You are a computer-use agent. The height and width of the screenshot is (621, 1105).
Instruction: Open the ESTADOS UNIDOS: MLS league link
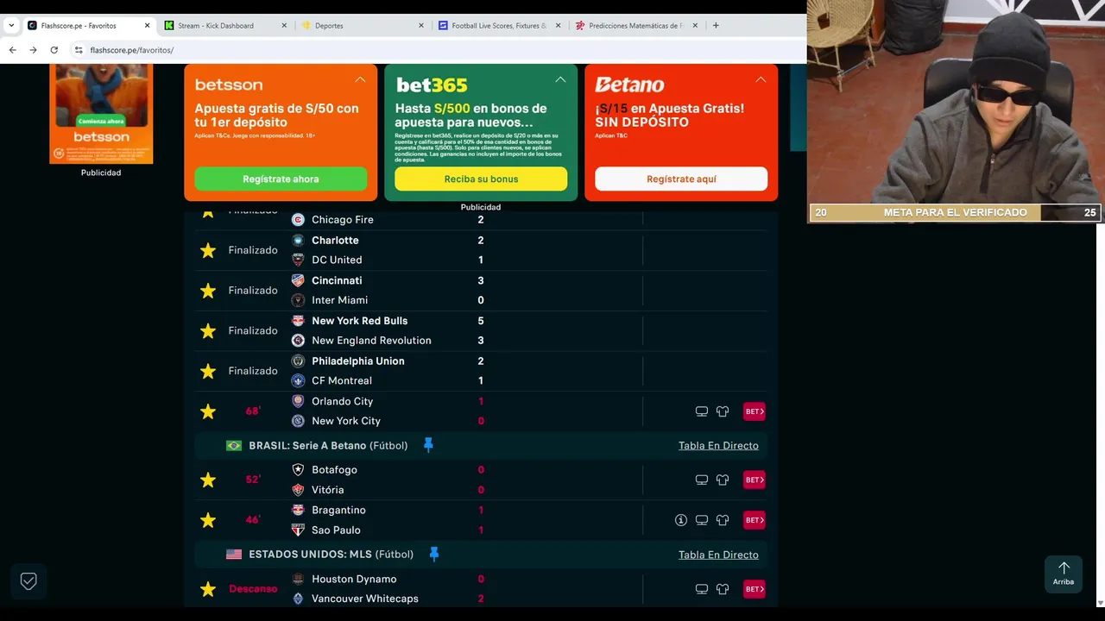point(331,555)
